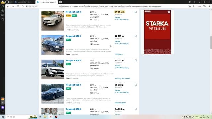The width and height of the screenshot is (212, 119).
Task: Open the STARKA PREMIUM advertisement
Action: pos(157,32)
